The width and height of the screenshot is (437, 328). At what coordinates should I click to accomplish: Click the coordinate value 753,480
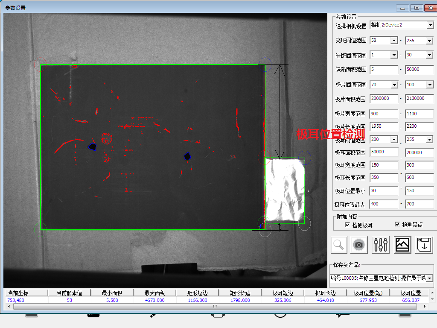click(x=16, y=300)
